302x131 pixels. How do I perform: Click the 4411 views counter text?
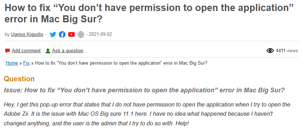287,51
